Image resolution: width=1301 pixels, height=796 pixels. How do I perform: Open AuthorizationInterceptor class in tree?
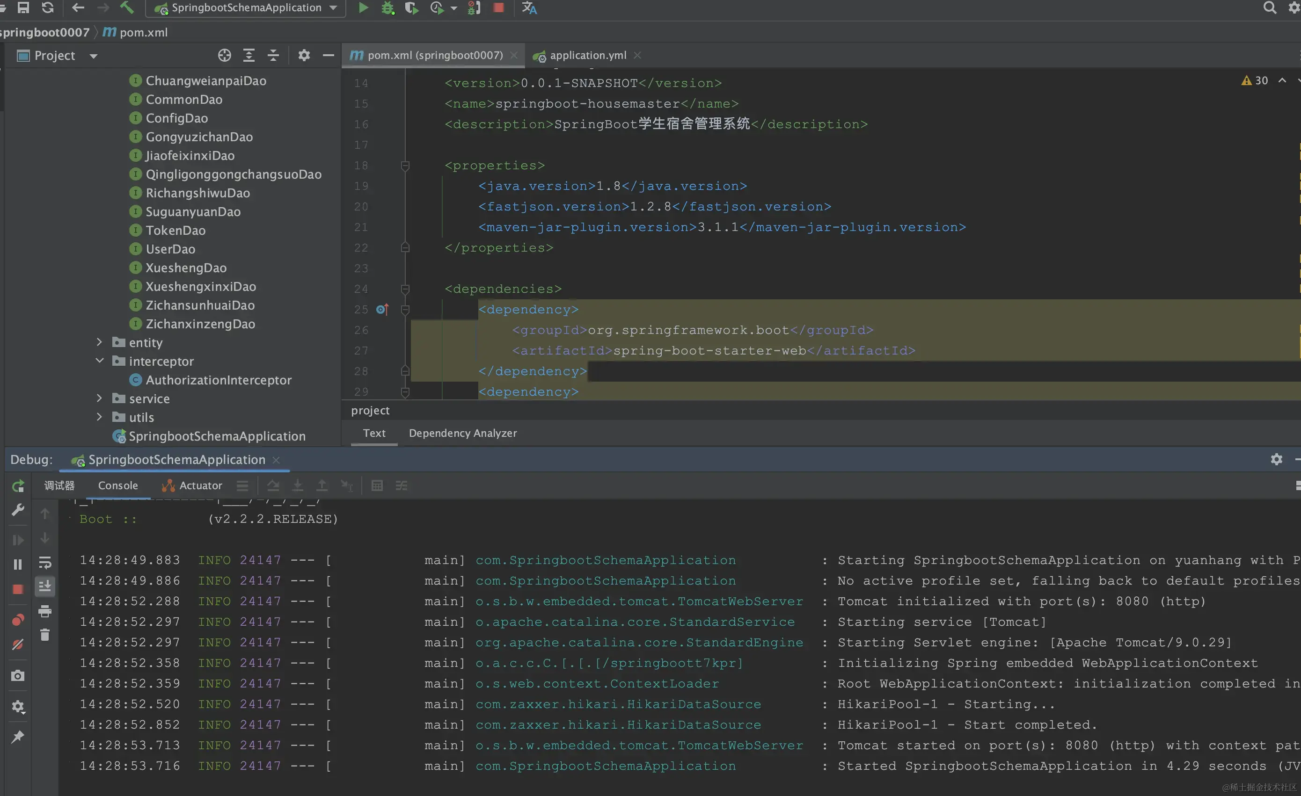tap(218, 380)
